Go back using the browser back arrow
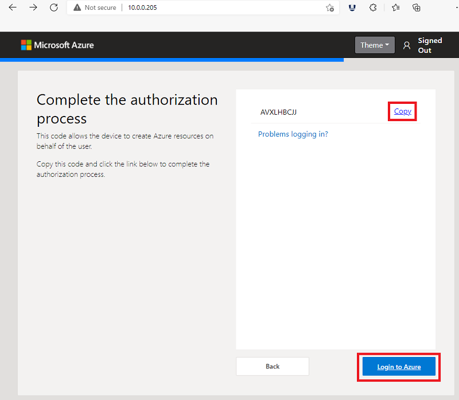Image resolution: width=459 pixels, height=400 pixels. tap(13, 7)
